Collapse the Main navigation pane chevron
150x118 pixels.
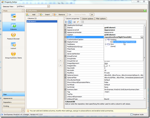[x=23, y=11]
